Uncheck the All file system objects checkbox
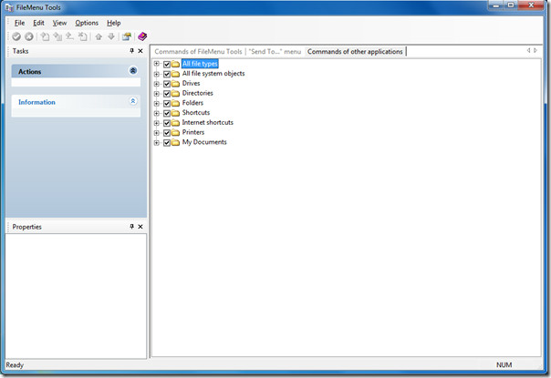Image resolution: width=551 pixels, height=378 pixels. pos(167,74)
